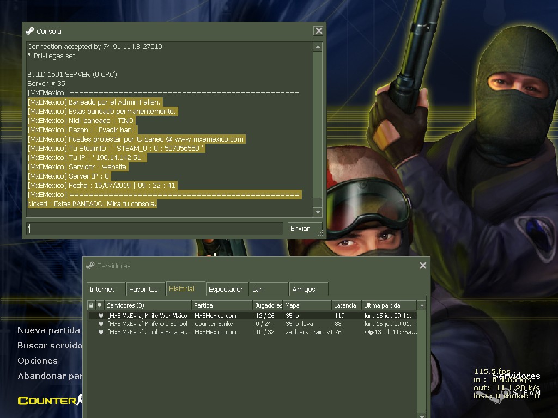Click the shield icon on the Knife War Mxico row
The width and height of the screenshot is (558, 418).
[x=101, y=316]
